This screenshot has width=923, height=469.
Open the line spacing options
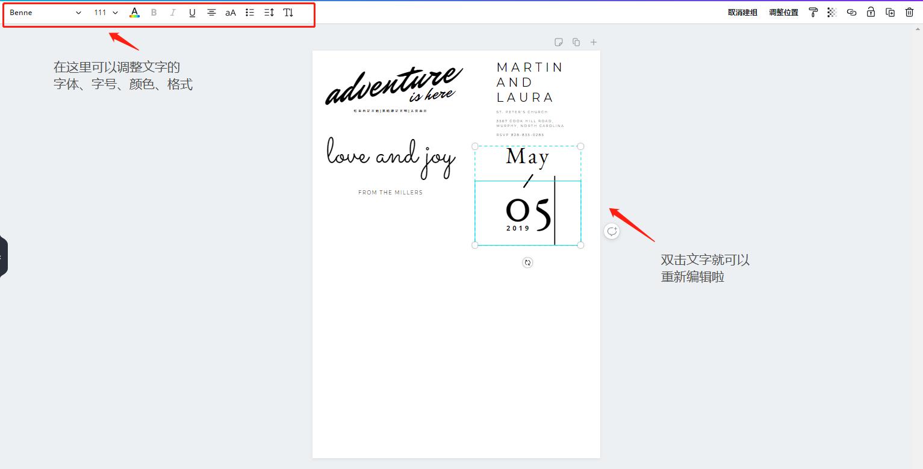coord(269,12)
